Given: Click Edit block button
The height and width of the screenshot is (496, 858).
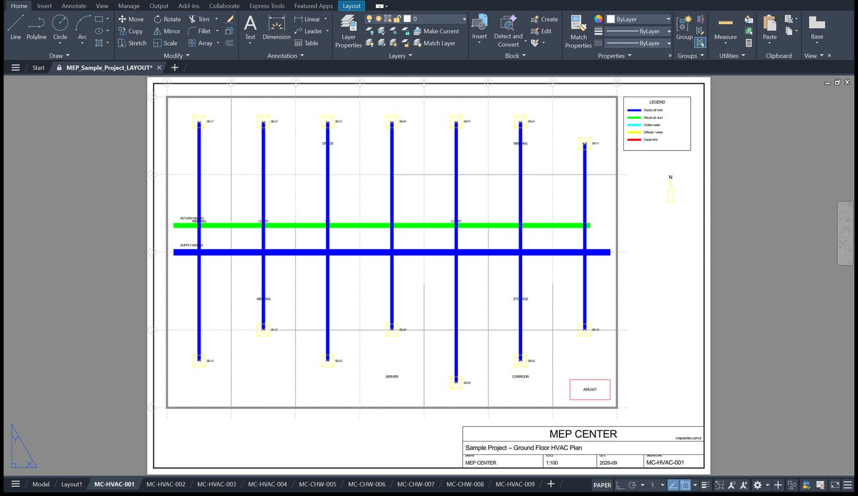Looking at the screenshot, I should click(541, 31).
